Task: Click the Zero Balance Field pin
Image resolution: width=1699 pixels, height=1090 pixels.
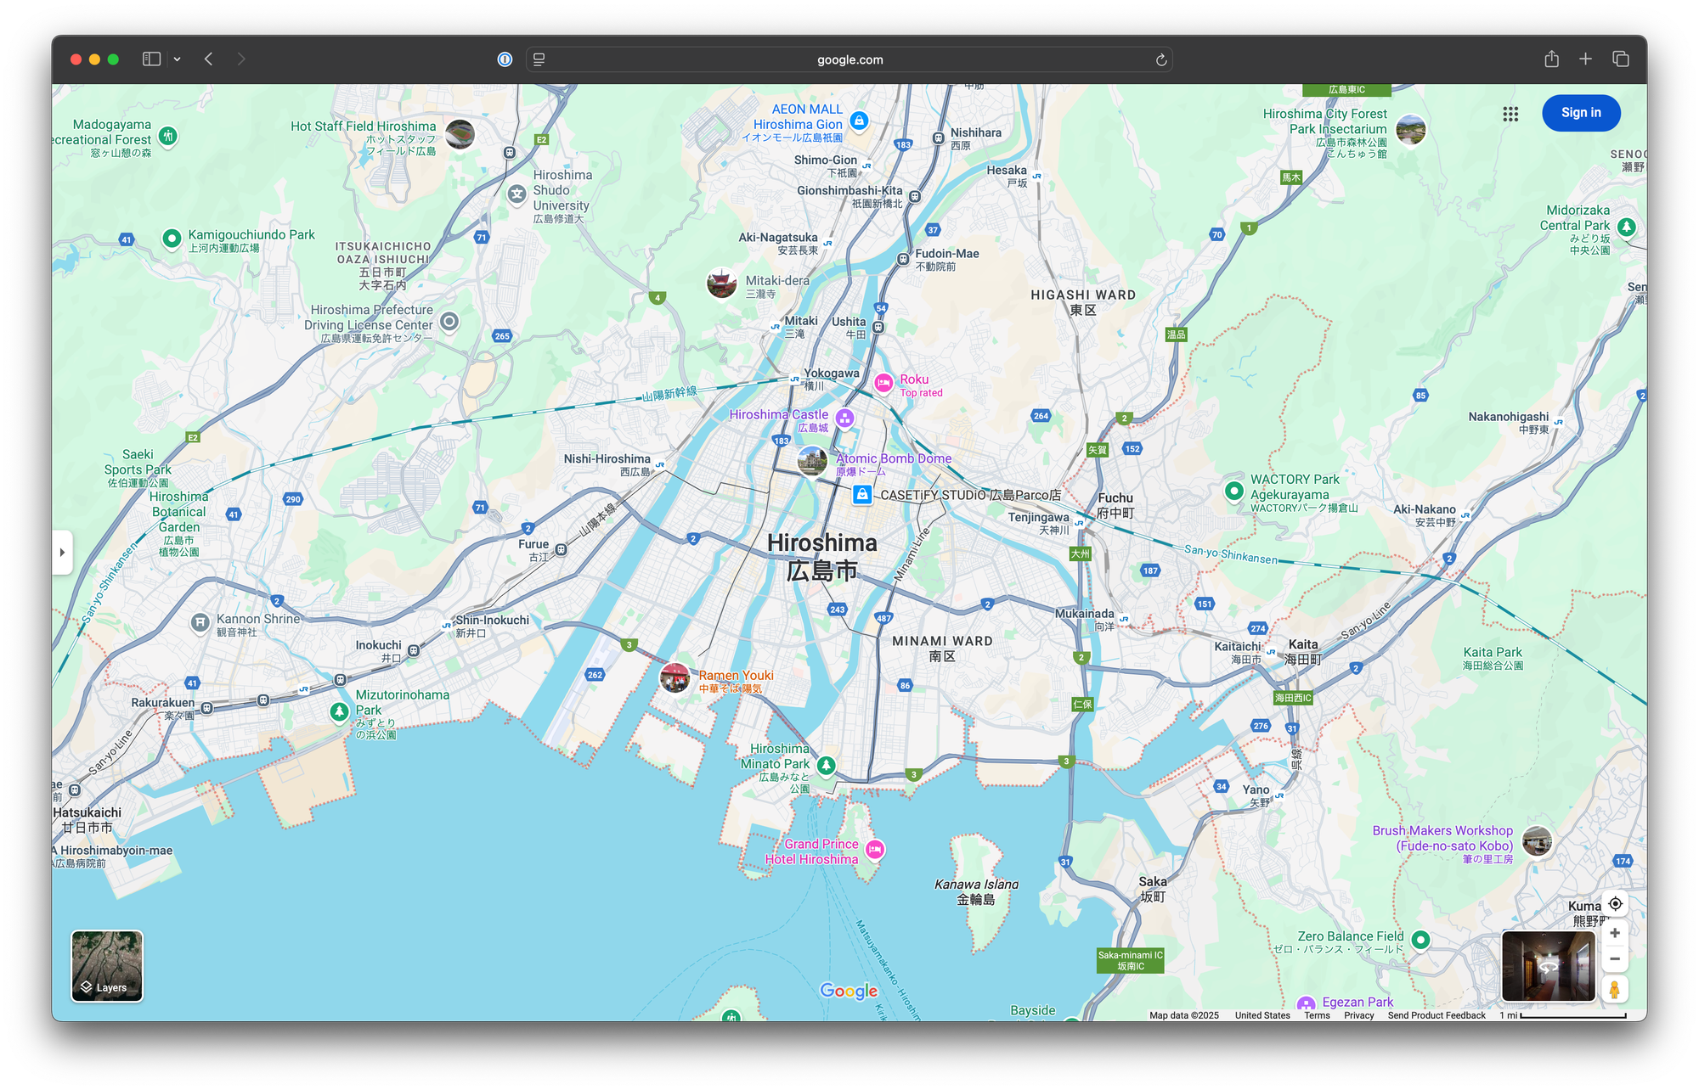Action: pyautogui.click(x=1420, y=940)
